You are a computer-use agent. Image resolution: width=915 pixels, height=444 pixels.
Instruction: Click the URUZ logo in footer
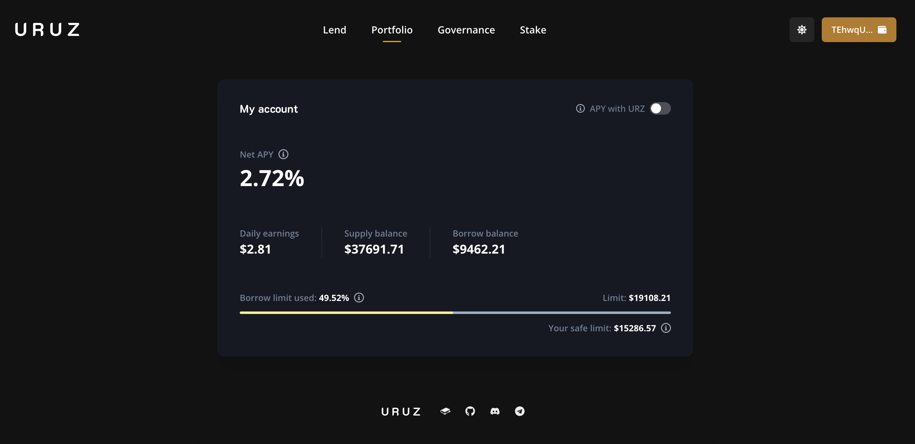(x=401, y=411)
